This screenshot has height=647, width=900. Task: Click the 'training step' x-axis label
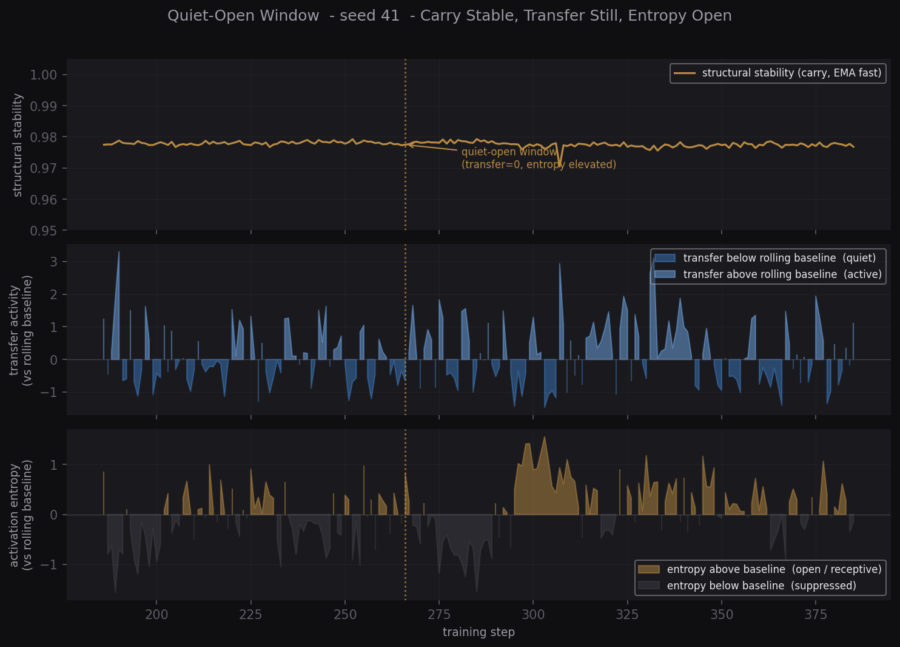click(x=479, y=632)
